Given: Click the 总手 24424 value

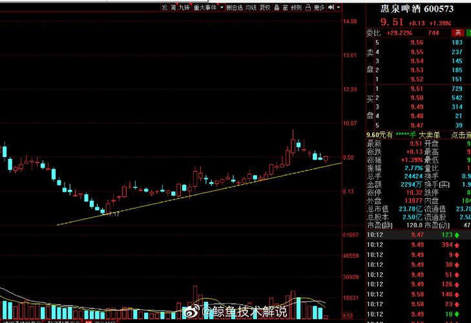Looking at the screenshot, I should click(x=413, y=176).
